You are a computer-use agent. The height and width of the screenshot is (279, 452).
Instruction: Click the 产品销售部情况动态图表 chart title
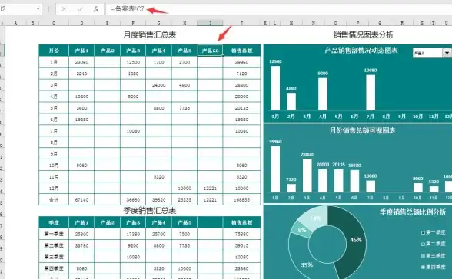[x=361, y=51]
